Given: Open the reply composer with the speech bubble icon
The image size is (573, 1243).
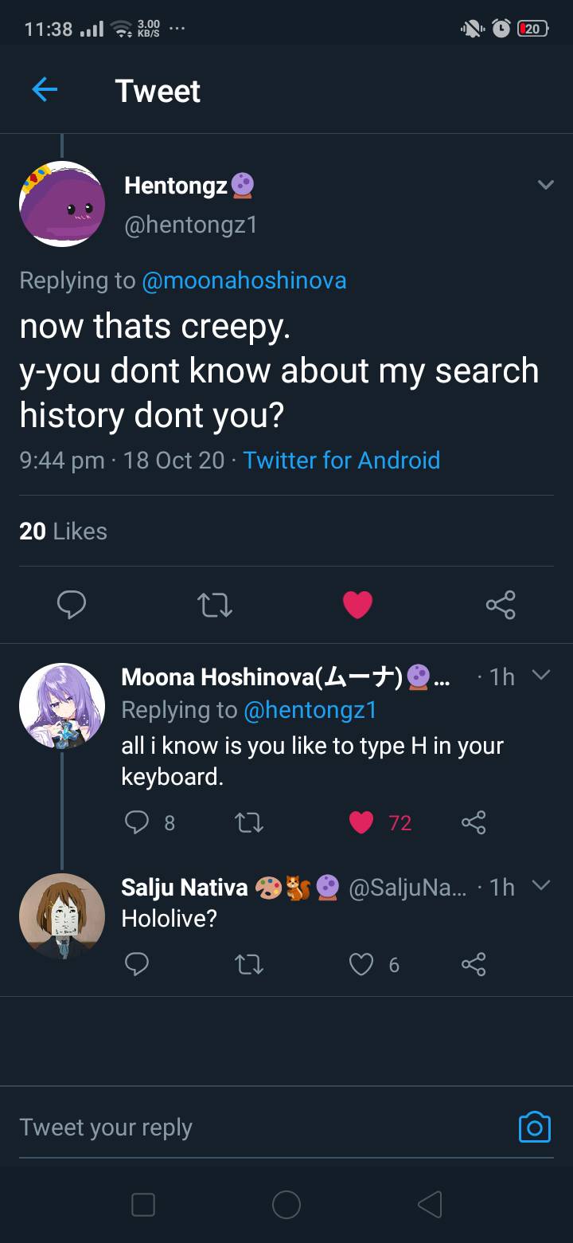Looking at the screenshot, I should pyautogui.click(x=72, y=605).
